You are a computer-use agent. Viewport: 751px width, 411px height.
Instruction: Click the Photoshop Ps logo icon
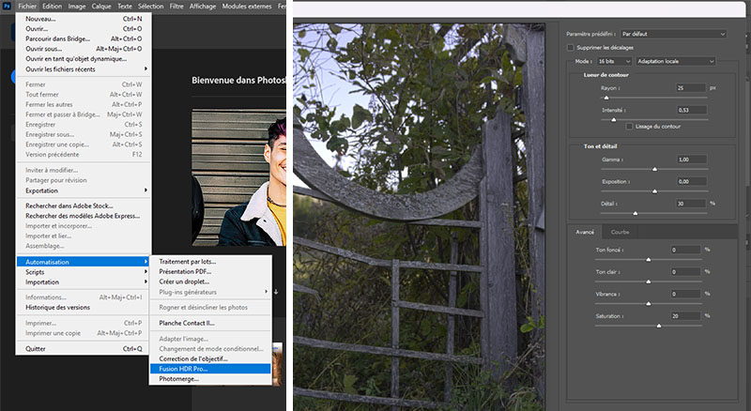pyautogui.click(x=7, y=7)
